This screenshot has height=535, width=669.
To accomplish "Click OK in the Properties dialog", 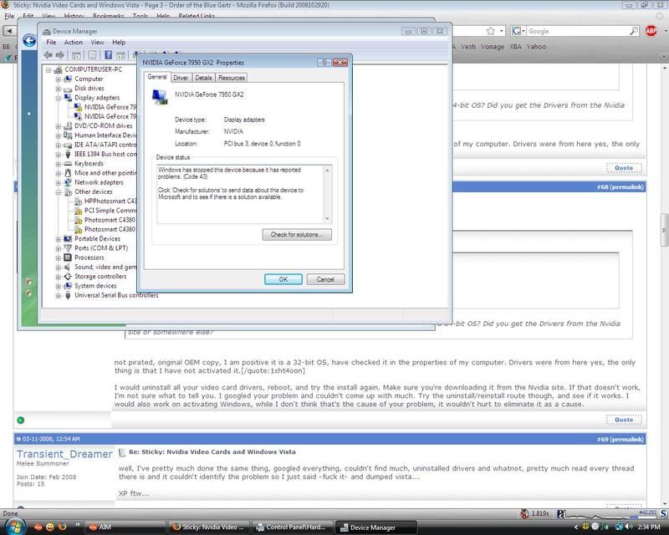I will pyautogui.click(x=283, y=279).
